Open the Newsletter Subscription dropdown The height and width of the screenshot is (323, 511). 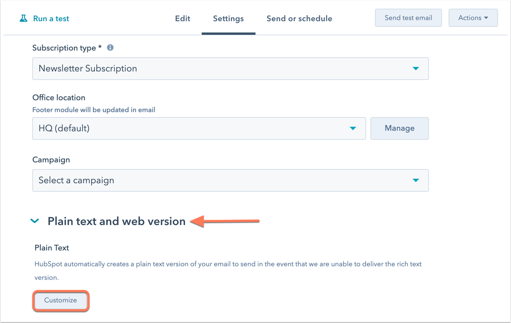[x=230, y=68]
